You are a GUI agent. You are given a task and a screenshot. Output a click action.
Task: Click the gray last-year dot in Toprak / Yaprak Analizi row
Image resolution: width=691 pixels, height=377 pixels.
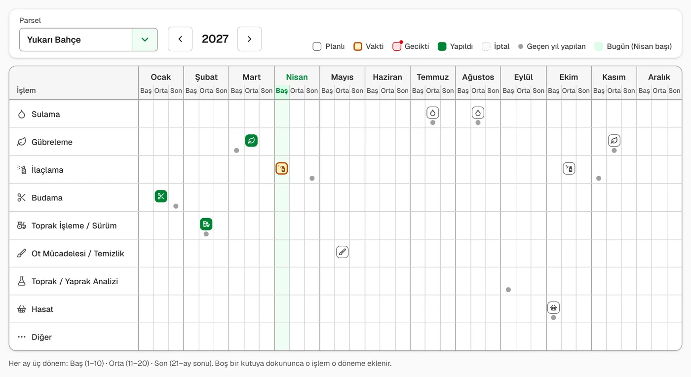click(508, 290)
